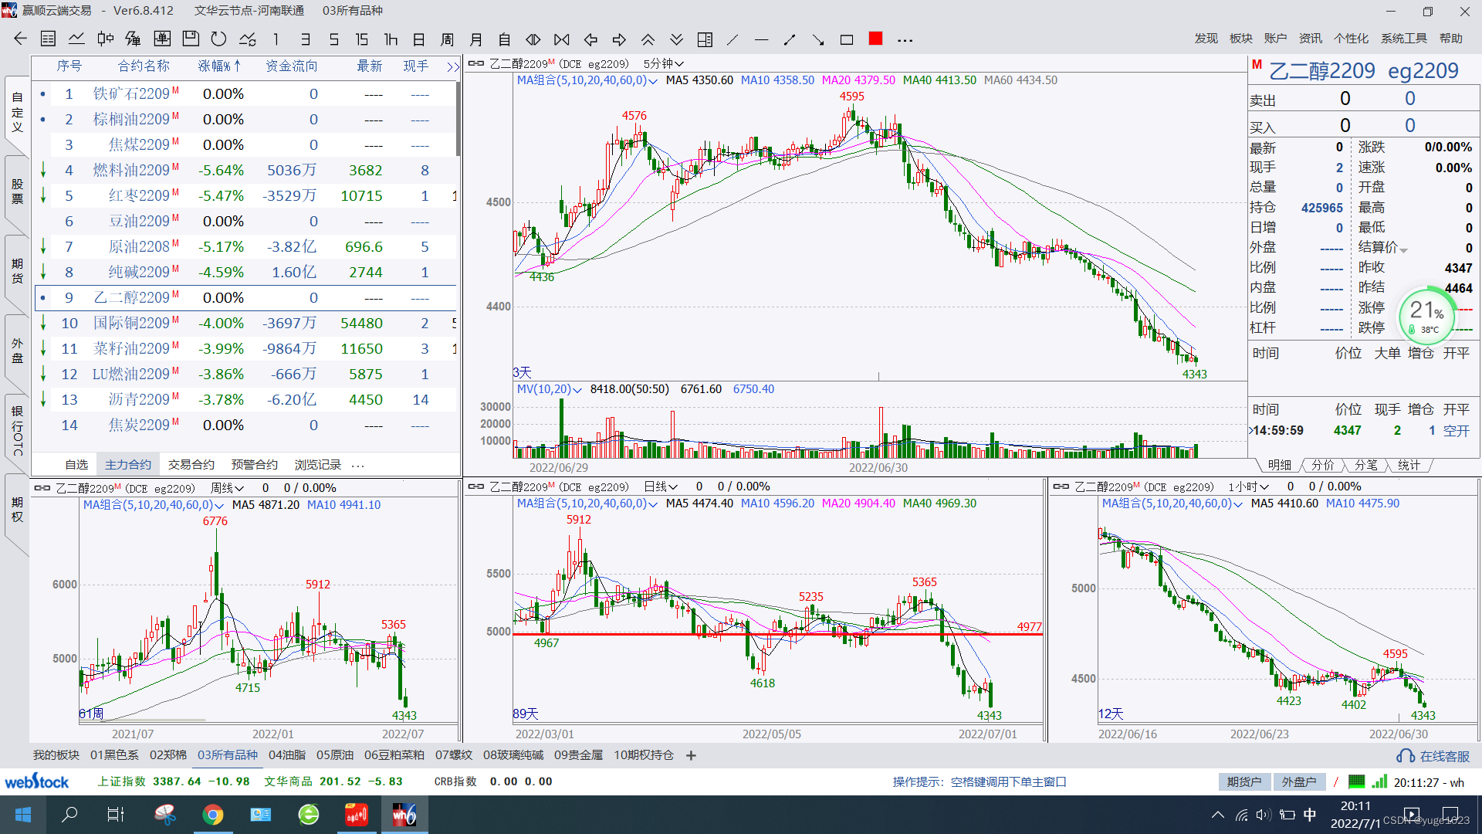Viewport: 1482px width, 834px height.
Task: Open the 日线 period dropdown
Action: click(661, 486)
